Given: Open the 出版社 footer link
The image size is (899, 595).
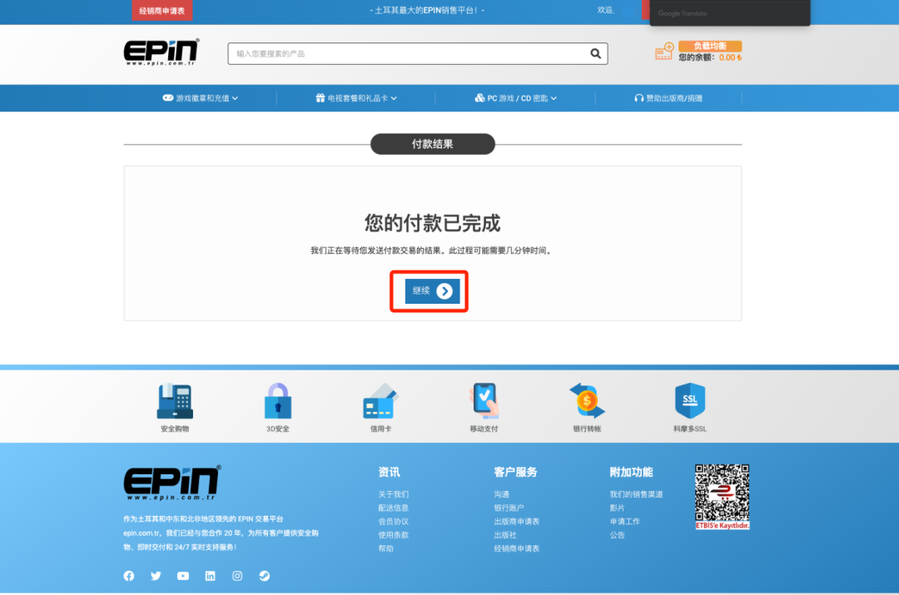Looking at the screenshot, I should [x=505, y=535].
